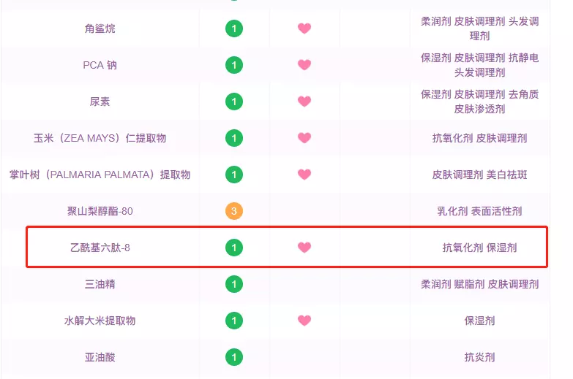Click the pink heart beside 乙酰基六肽-8
This screenshot has width=573, height=379.
click(304, 247)
